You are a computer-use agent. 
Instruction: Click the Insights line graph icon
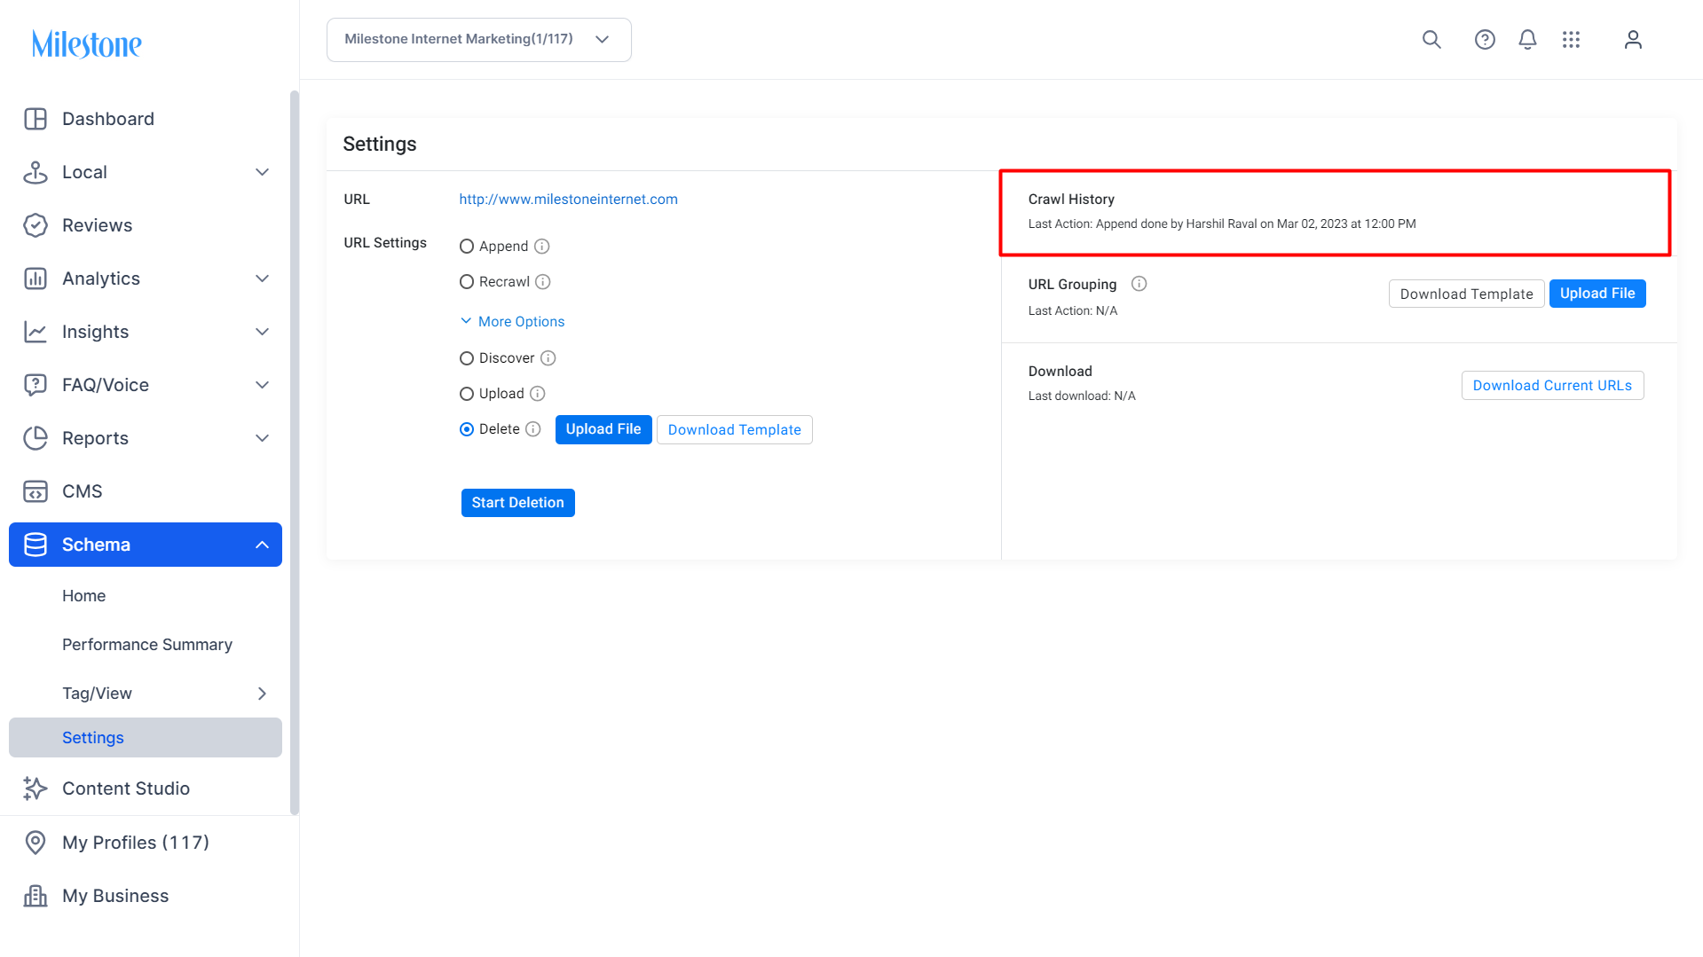(35, 332)
